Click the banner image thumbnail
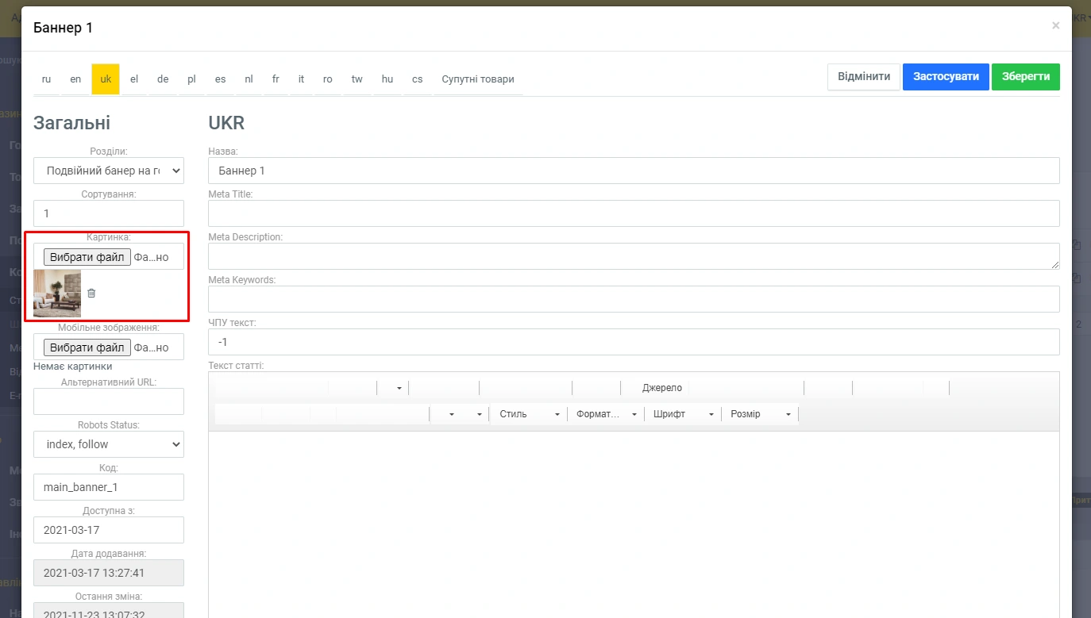Viewport: 1091px width, 618px height. point(57,294)
